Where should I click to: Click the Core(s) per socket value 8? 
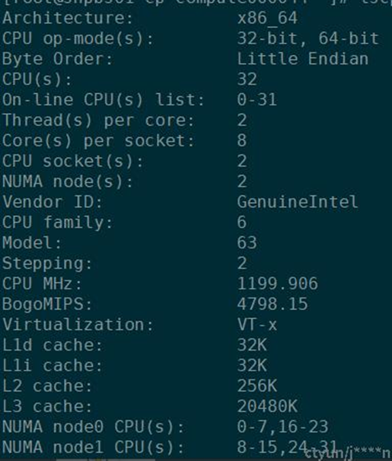[x=242, y=141]
